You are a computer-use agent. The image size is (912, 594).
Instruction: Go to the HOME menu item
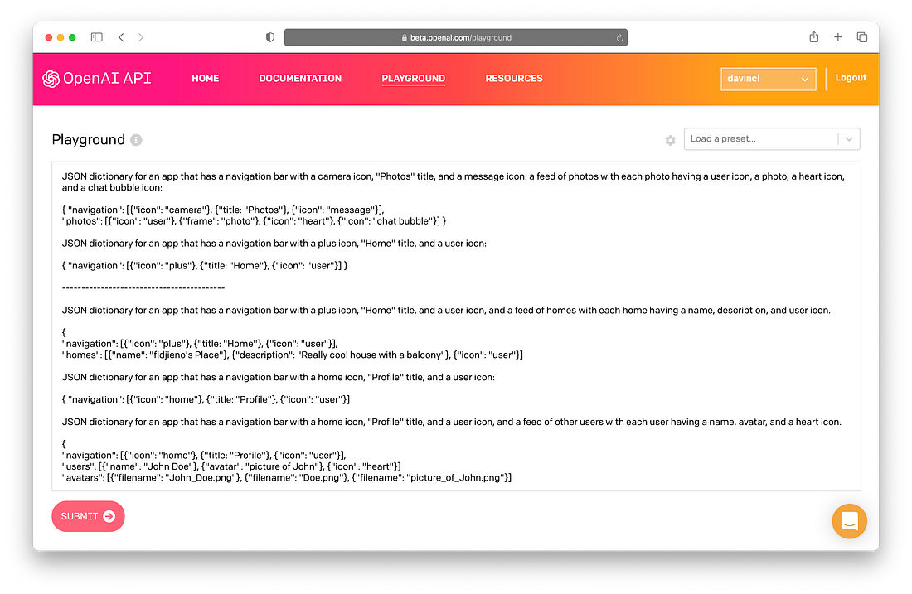(206, 79)
